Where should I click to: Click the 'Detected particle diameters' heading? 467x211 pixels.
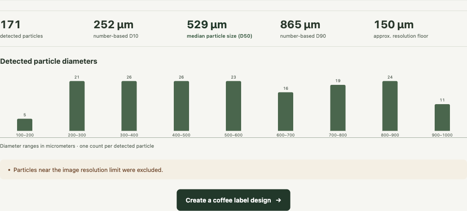(x=48, y=62)
